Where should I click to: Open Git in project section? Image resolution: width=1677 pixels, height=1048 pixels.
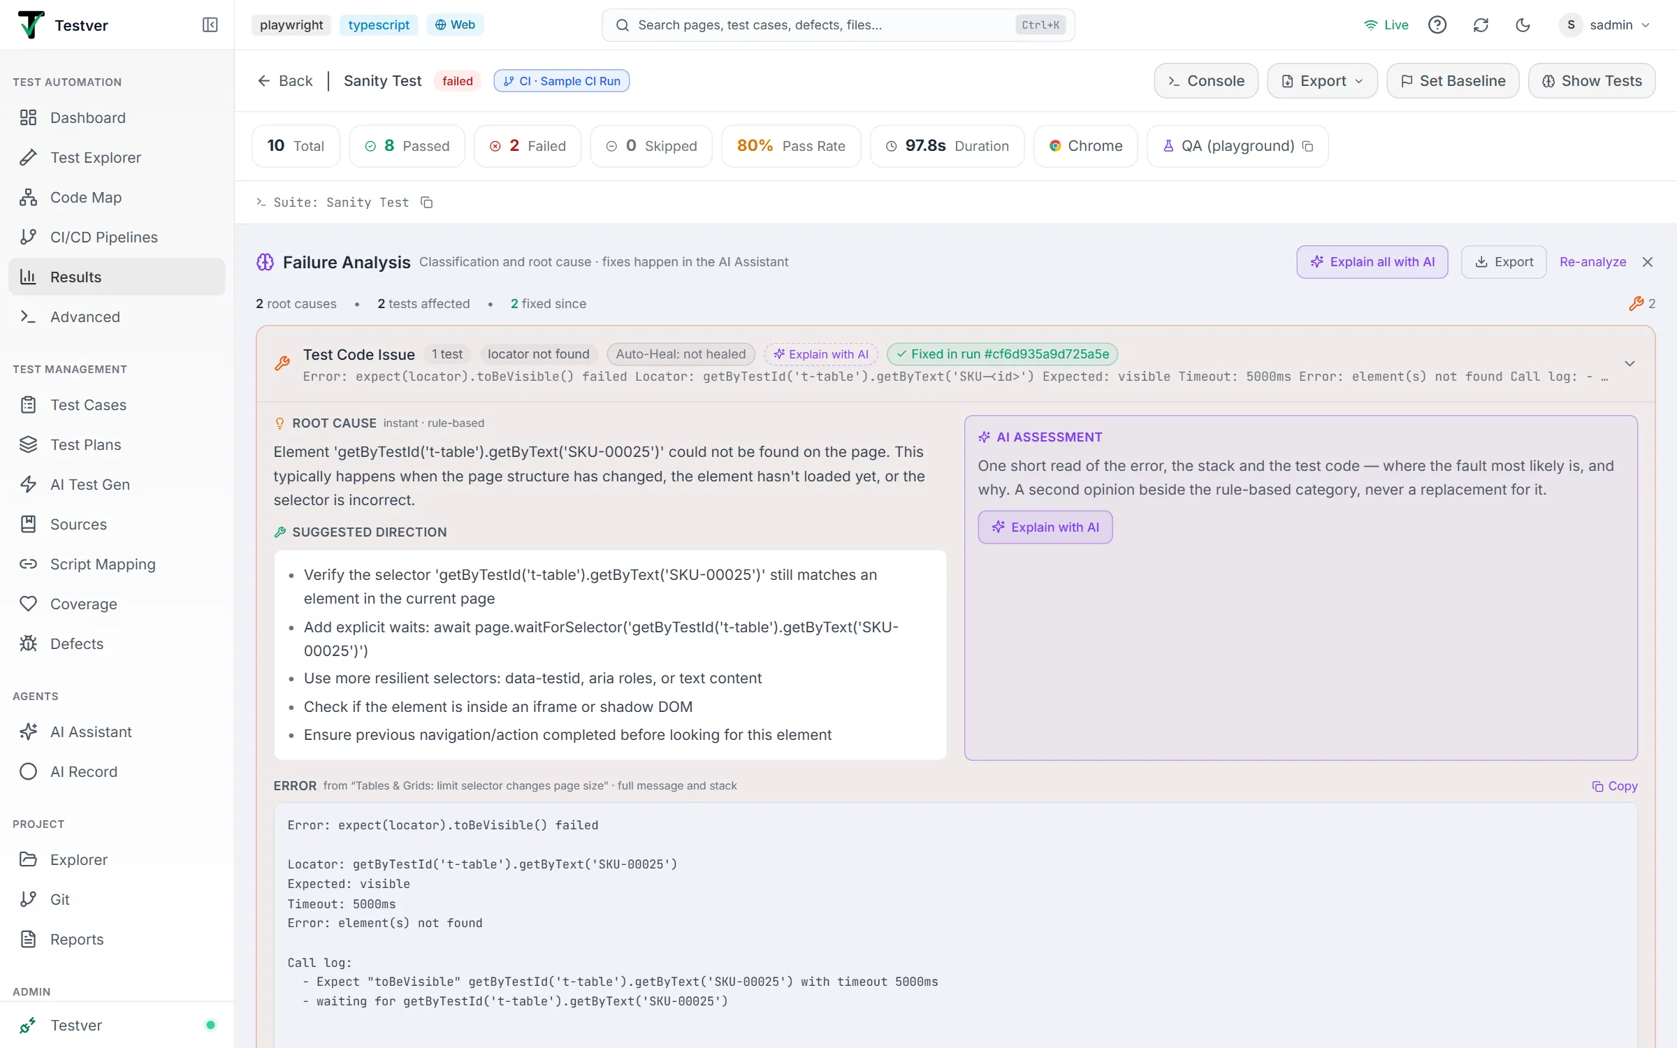[x=117, y=899]
